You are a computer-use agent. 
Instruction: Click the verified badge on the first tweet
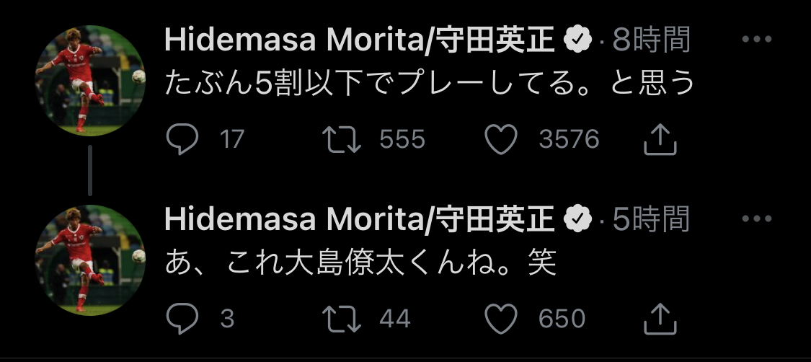pyautogui.click(x=579, y=41)
